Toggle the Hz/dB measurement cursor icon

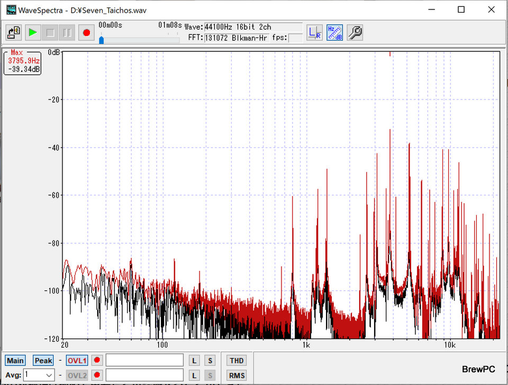[x=334, y=33]
